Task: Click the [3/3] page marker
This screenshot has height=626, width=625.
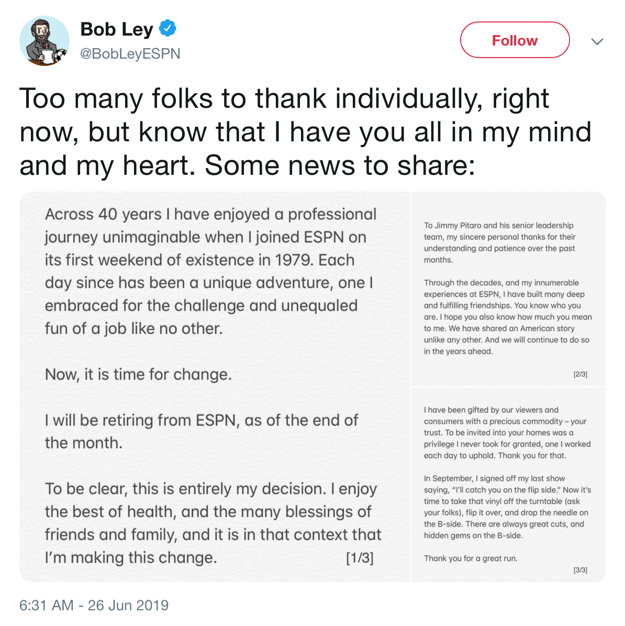Action: [580, 570]
